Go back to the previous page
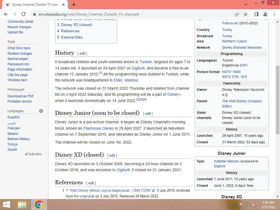280x210 pixels. [x=6, y=14]
